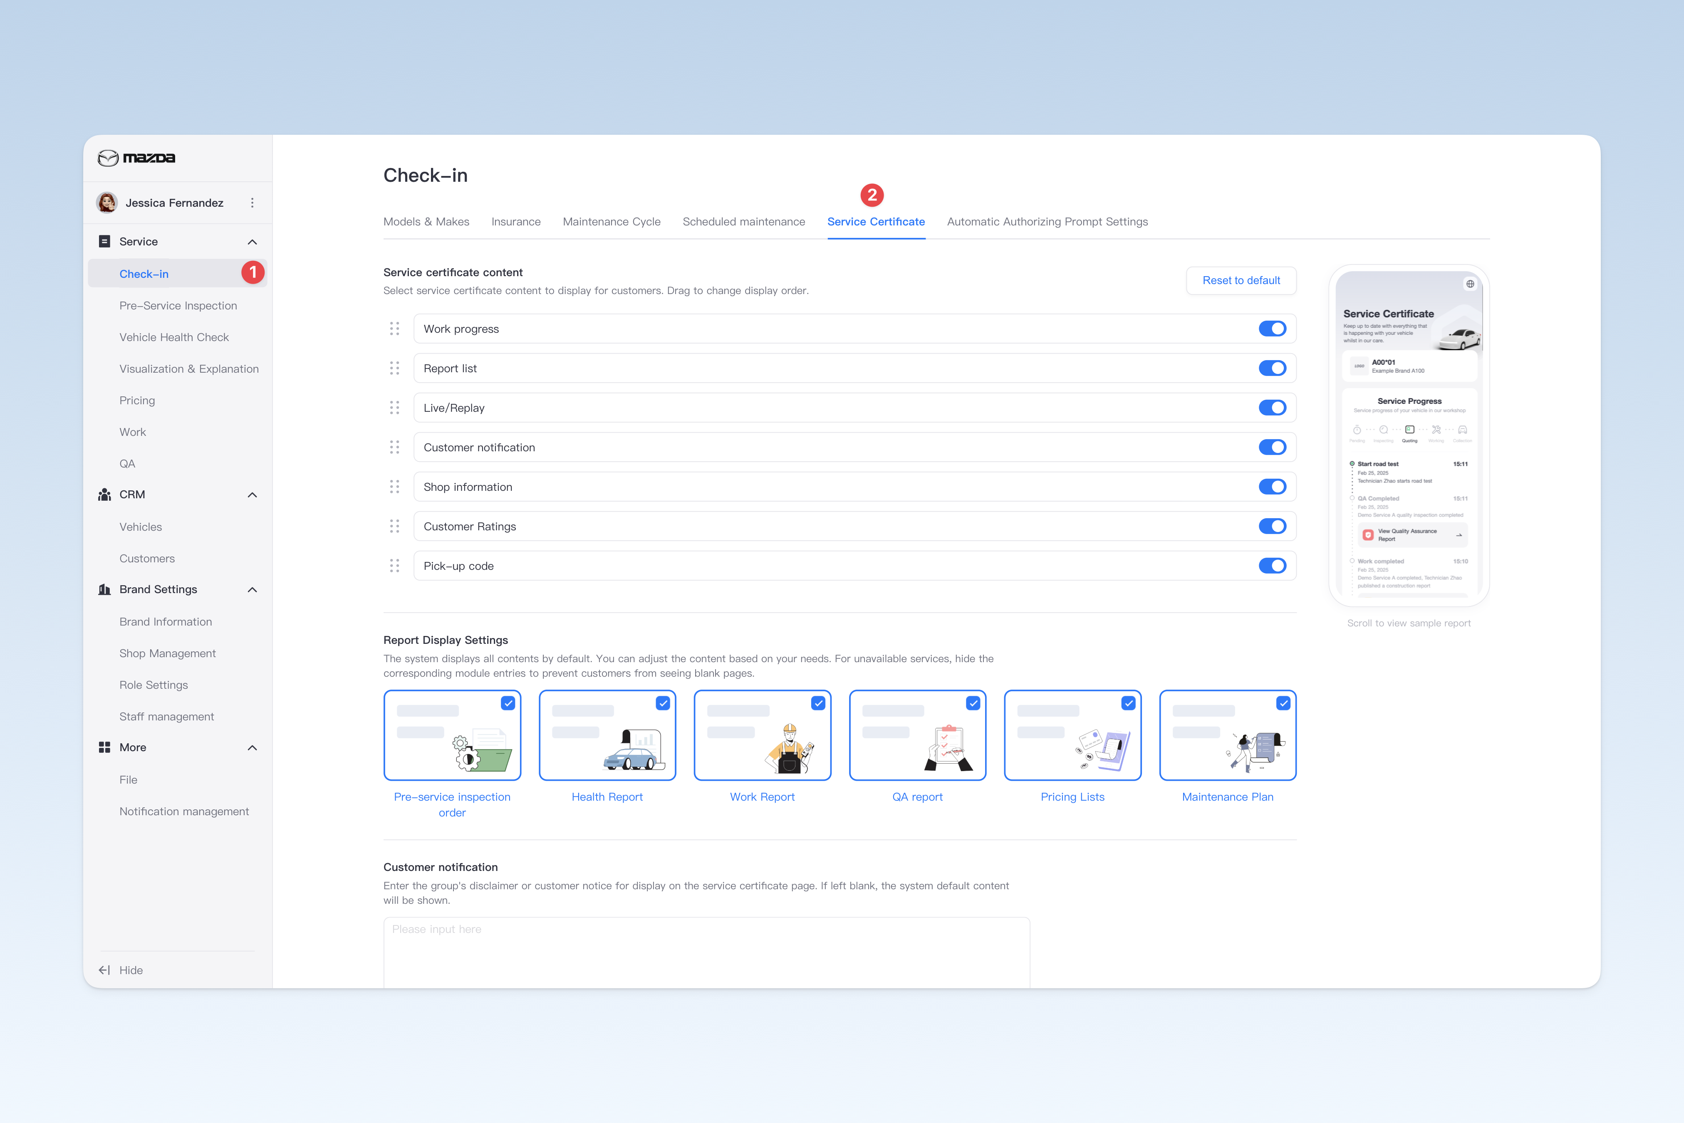Screen dimensions: 1684x1123
Task: Open Automatic Authorizing Prompt Settings tab
Action: click(x=1047, y=222)
